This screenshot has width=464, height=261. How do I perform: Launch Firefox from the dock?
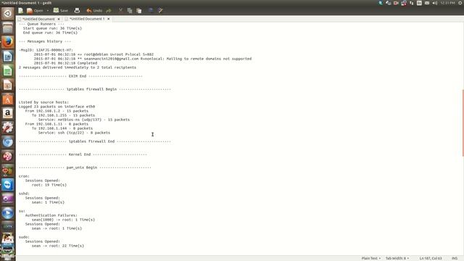(x=8, y=42)
